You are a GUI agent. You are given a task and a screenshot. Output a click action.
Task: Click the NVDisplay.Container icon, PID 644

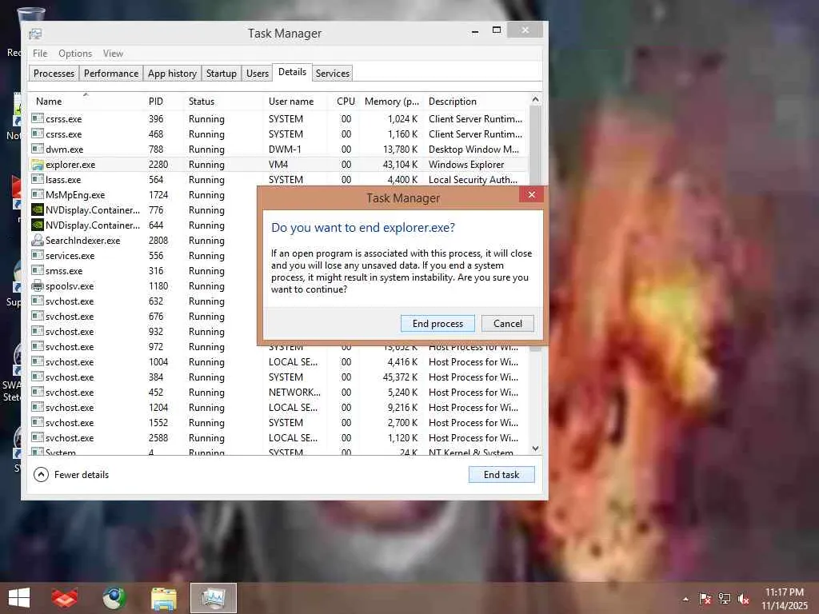point(37,225)
